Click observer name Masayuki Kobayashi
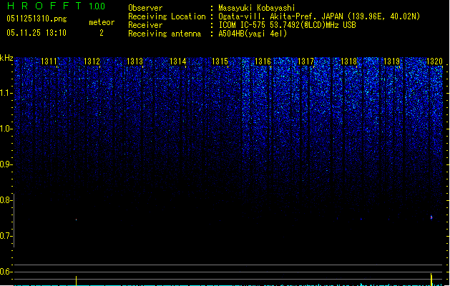The image size is (450, 286). point(257,8)
